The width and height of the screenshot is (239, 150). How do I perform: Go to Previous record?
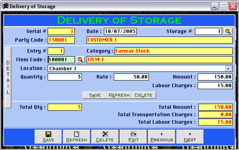pos(161,137)
